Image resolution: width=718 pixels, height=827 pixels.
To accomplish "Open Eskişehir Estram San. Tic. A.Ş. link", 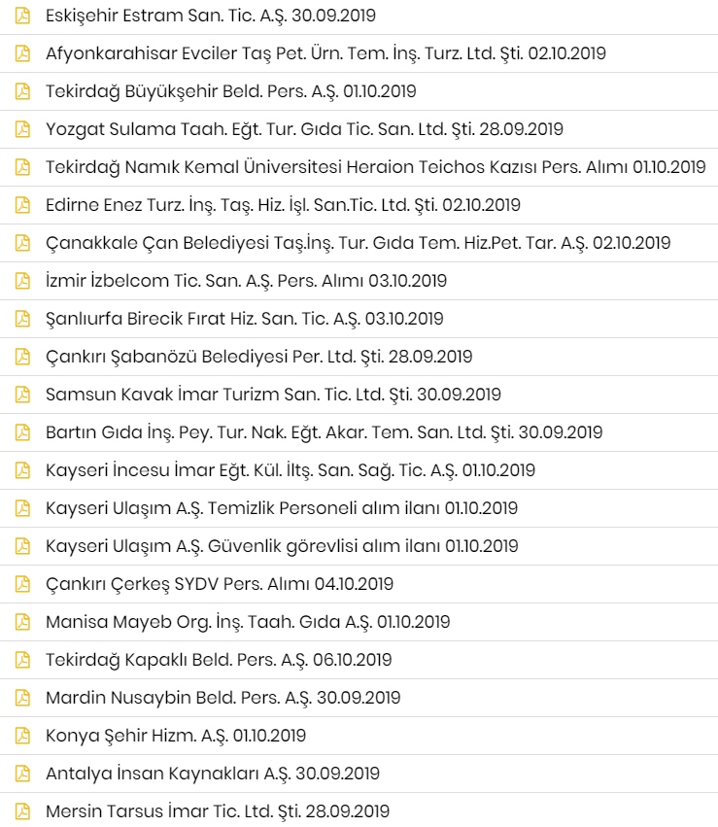I will coord(211,16).
